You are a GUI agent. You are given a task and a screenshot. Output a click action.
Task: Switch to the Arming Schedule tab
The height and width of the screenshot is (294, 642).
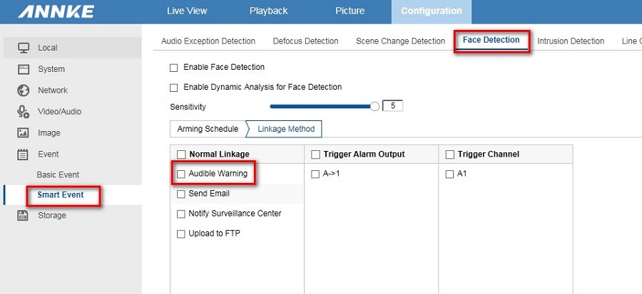coord(208,129)
